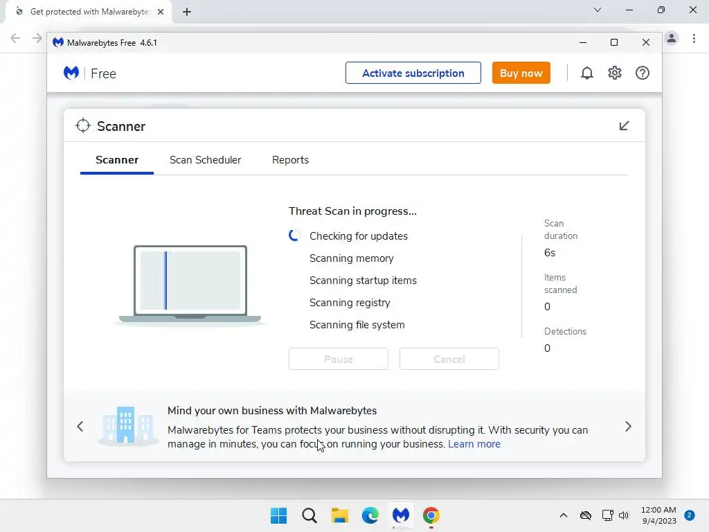Launch Microsoft Edge from taskbar
This screenshot has height=532, width=709.
pos(370,515)
